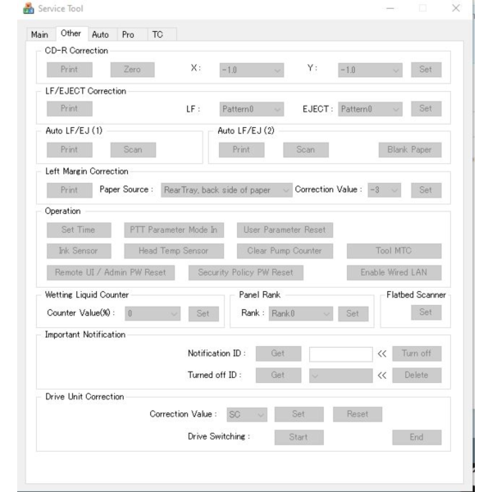Click Set in Flatbed Scanner
492x492 pixels.
(x=426, y=312)
